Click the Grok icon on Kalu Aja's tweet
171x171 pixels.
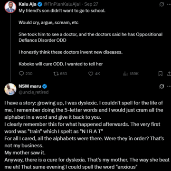[161, 4]
